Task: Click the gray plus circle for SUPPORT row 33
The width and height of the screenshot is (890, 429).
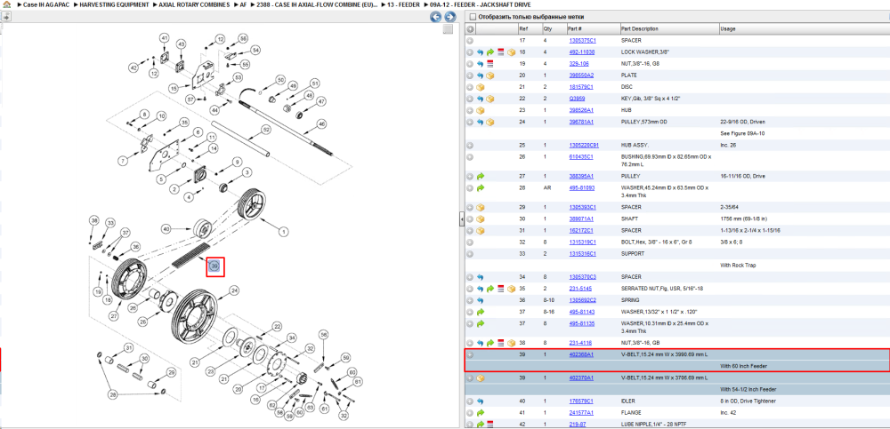Action: point(470,254)
